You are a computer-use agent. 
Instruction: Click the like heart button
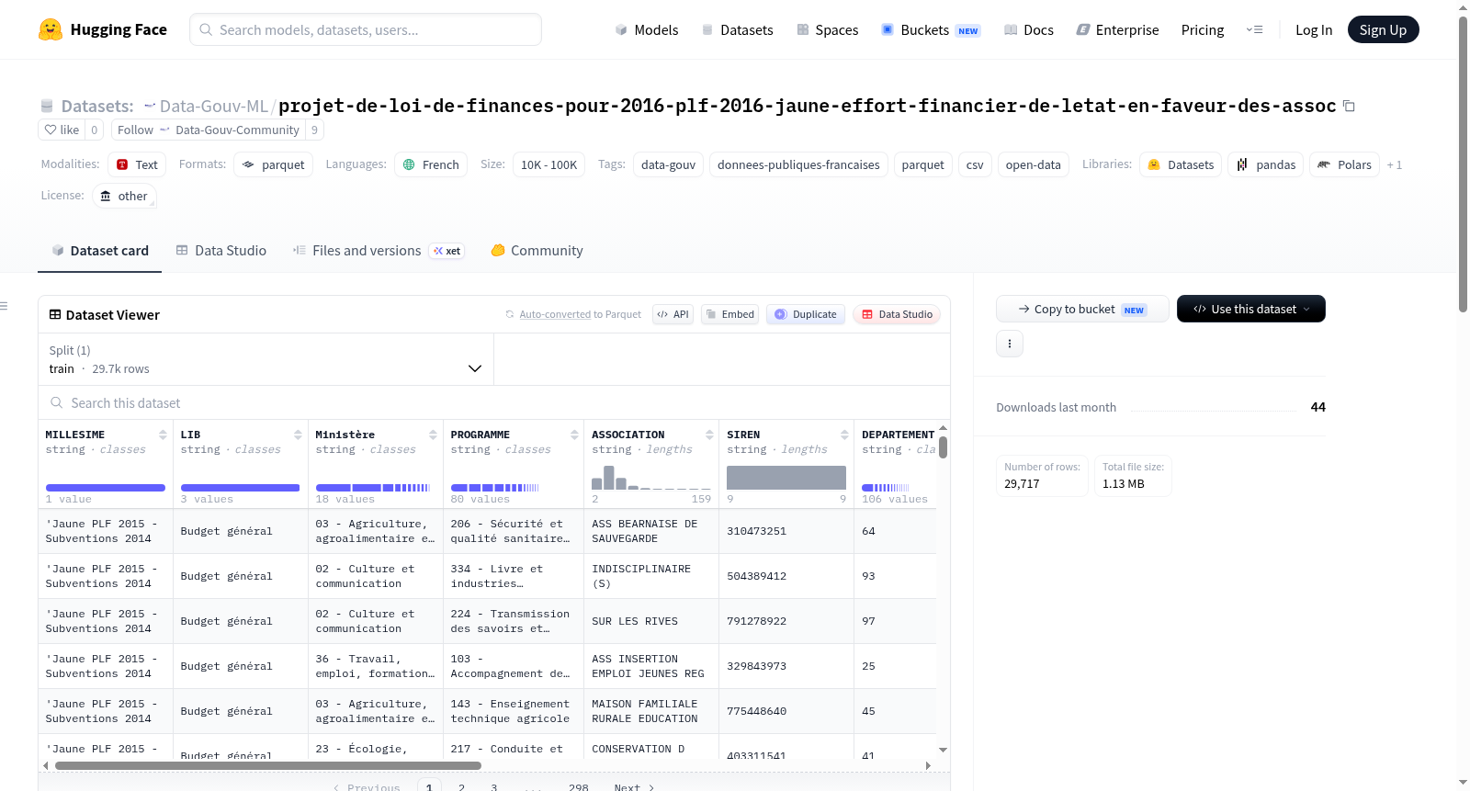62,130
